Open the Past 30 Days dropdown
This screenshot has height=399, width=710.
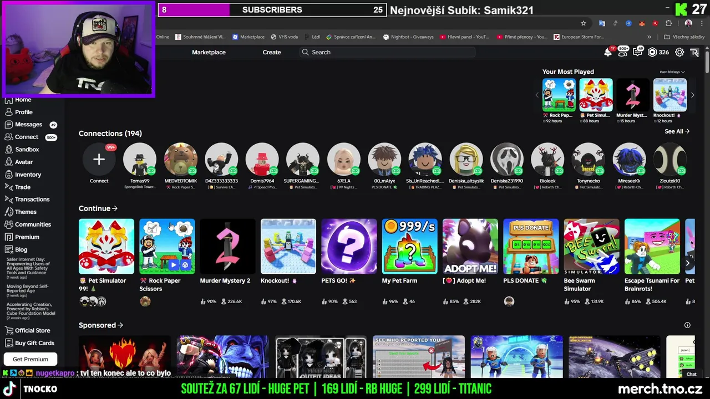pyautogui.click(x=672, y=72)
